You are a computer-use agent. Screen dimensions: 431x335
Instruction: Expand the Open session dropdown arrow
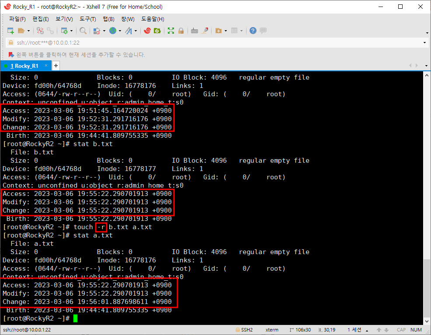28,31
